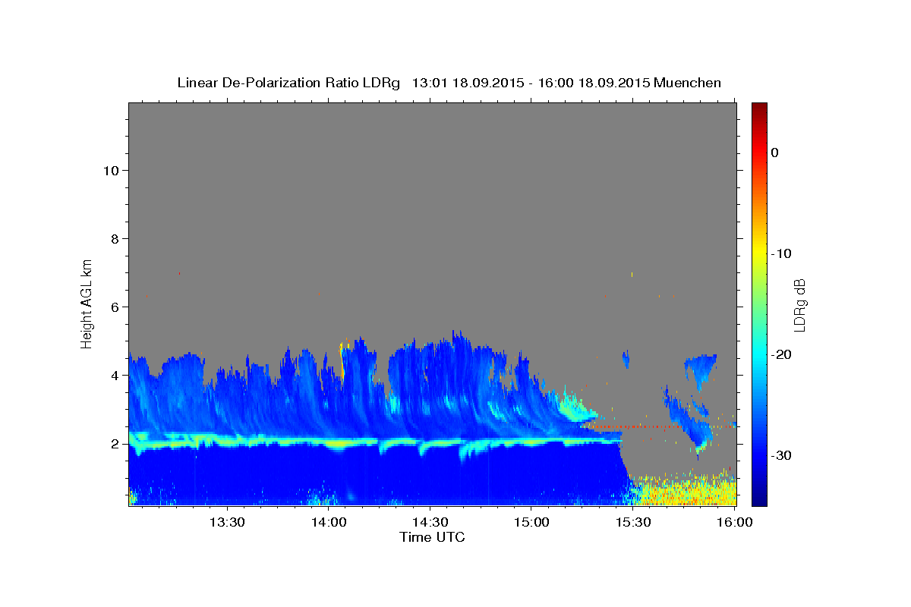911x607 pixels.
Task: Click the 15:30 time tick label
Action: click(632, 523)
